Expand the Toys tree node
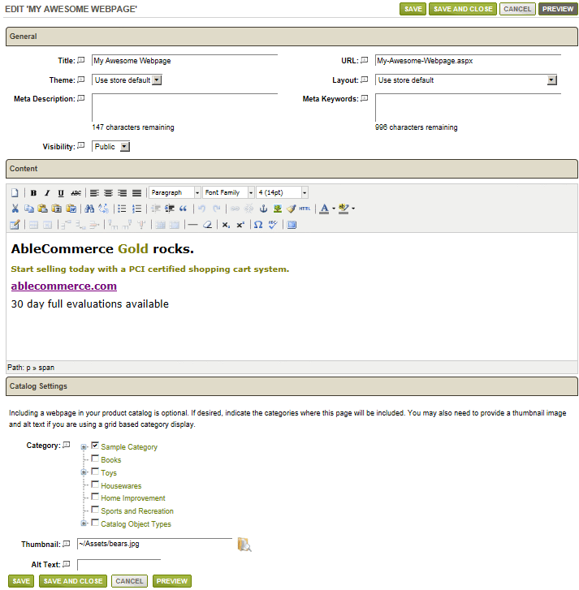Viewport: 579px width, 590px height. [x=84, y=472]
